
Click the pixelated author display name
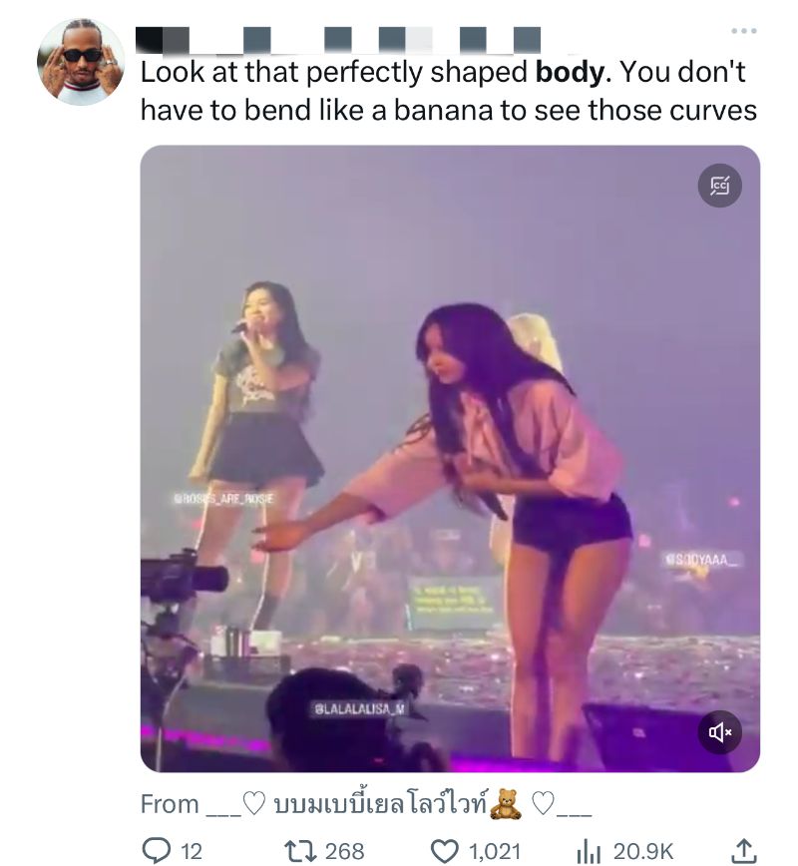337,39
